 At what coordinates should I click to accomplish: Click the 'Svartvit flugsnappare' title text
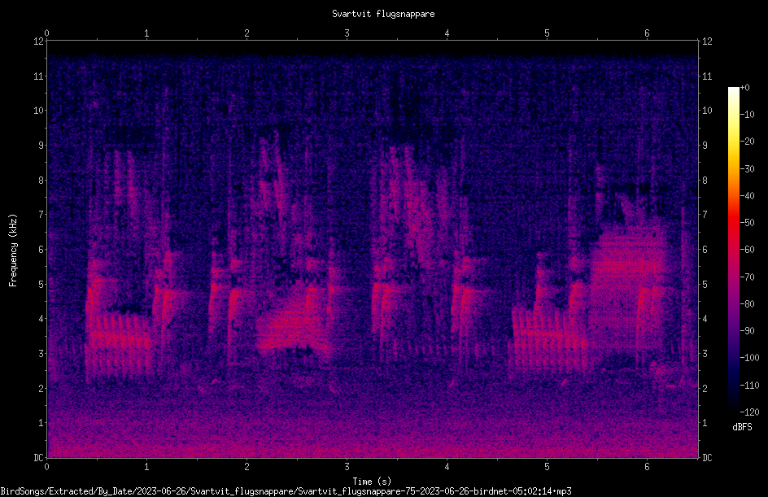click(x=383, y=14)
